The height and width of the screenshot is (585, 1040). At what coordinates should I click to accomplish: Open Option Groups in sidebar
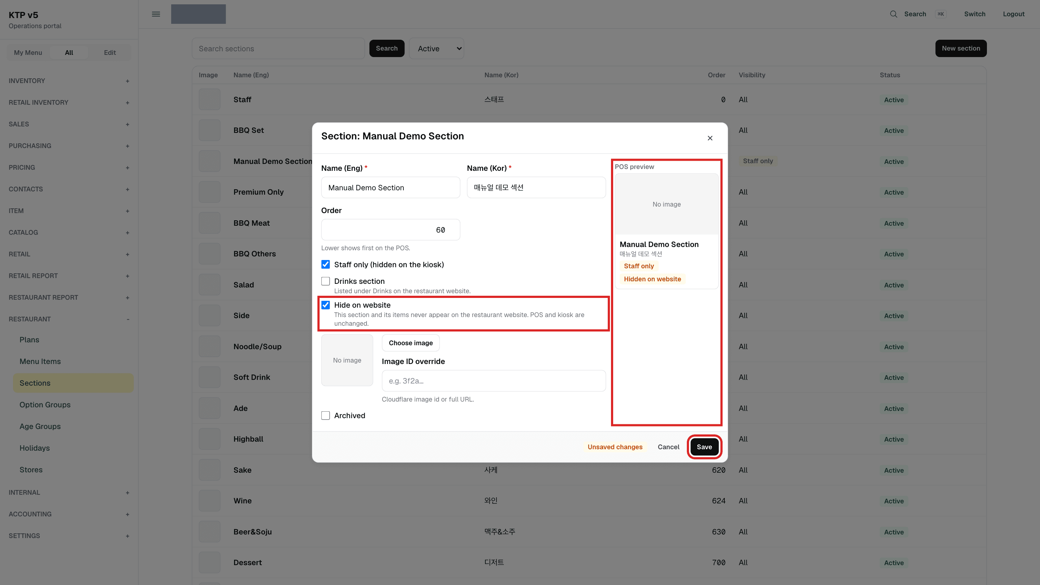coord(73,405)
